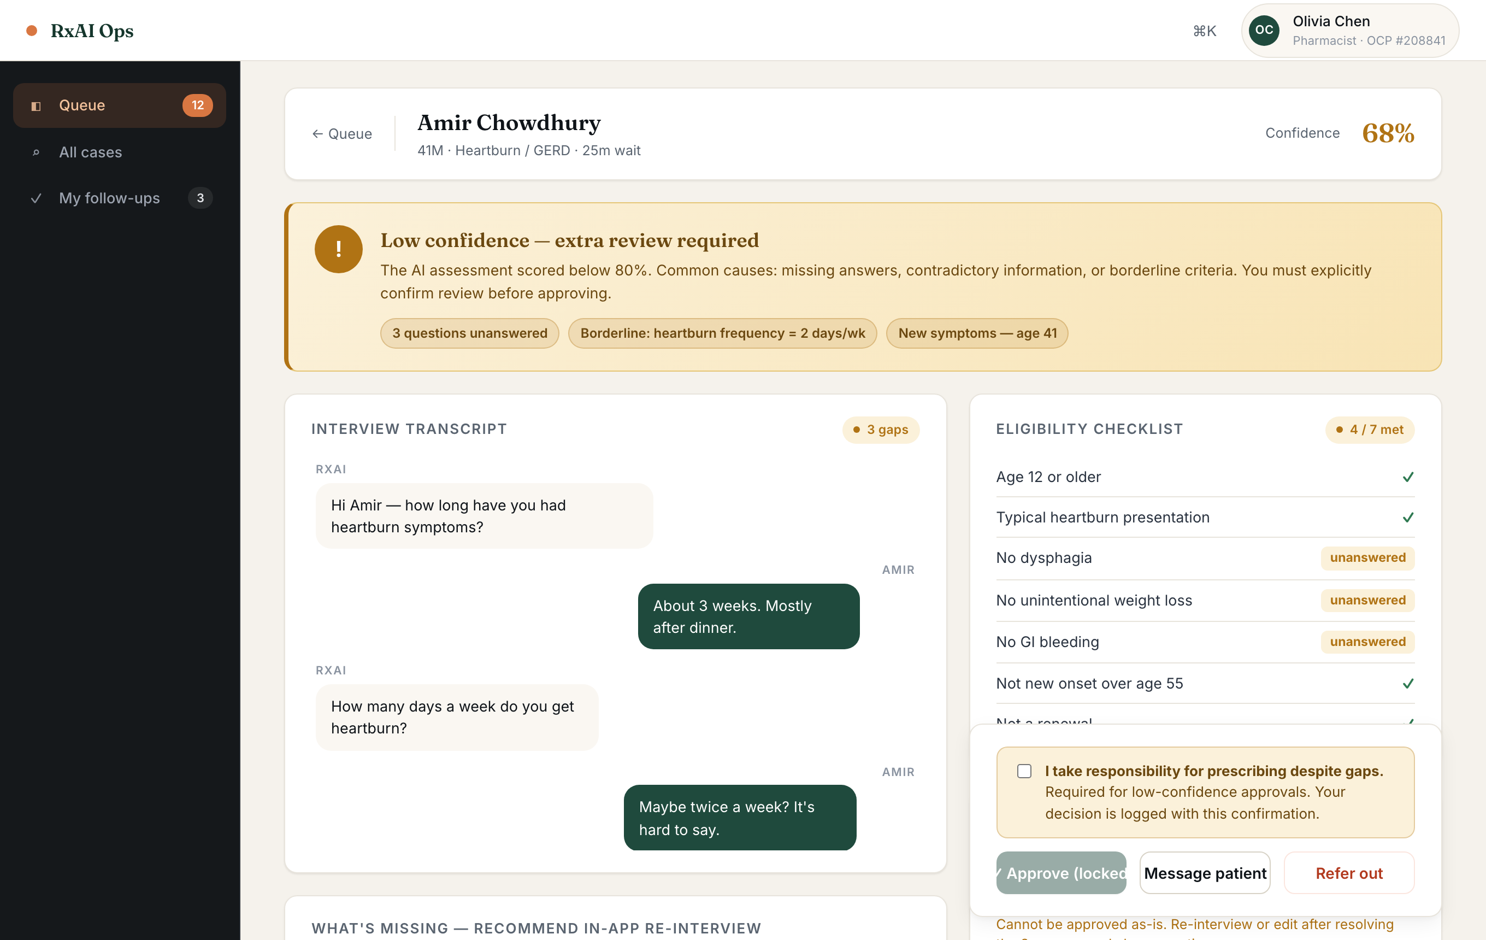
Task: Click unanswered tag for No unintentional weight loss
Action: click(x=1367, y=601)
